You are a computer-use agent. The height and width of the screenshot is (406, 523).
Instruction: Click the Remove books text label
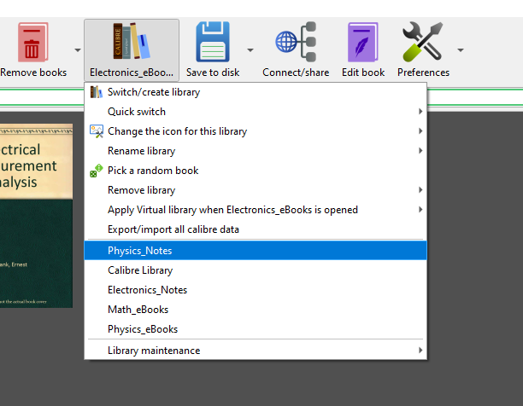(33, 72)
